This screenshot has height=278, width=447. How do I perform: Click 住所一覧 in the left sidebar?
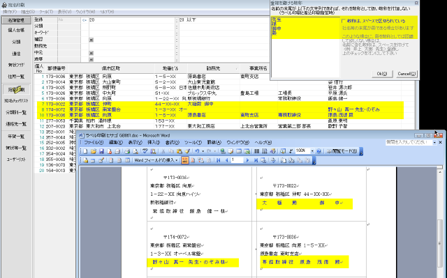[x=16, y=77]
